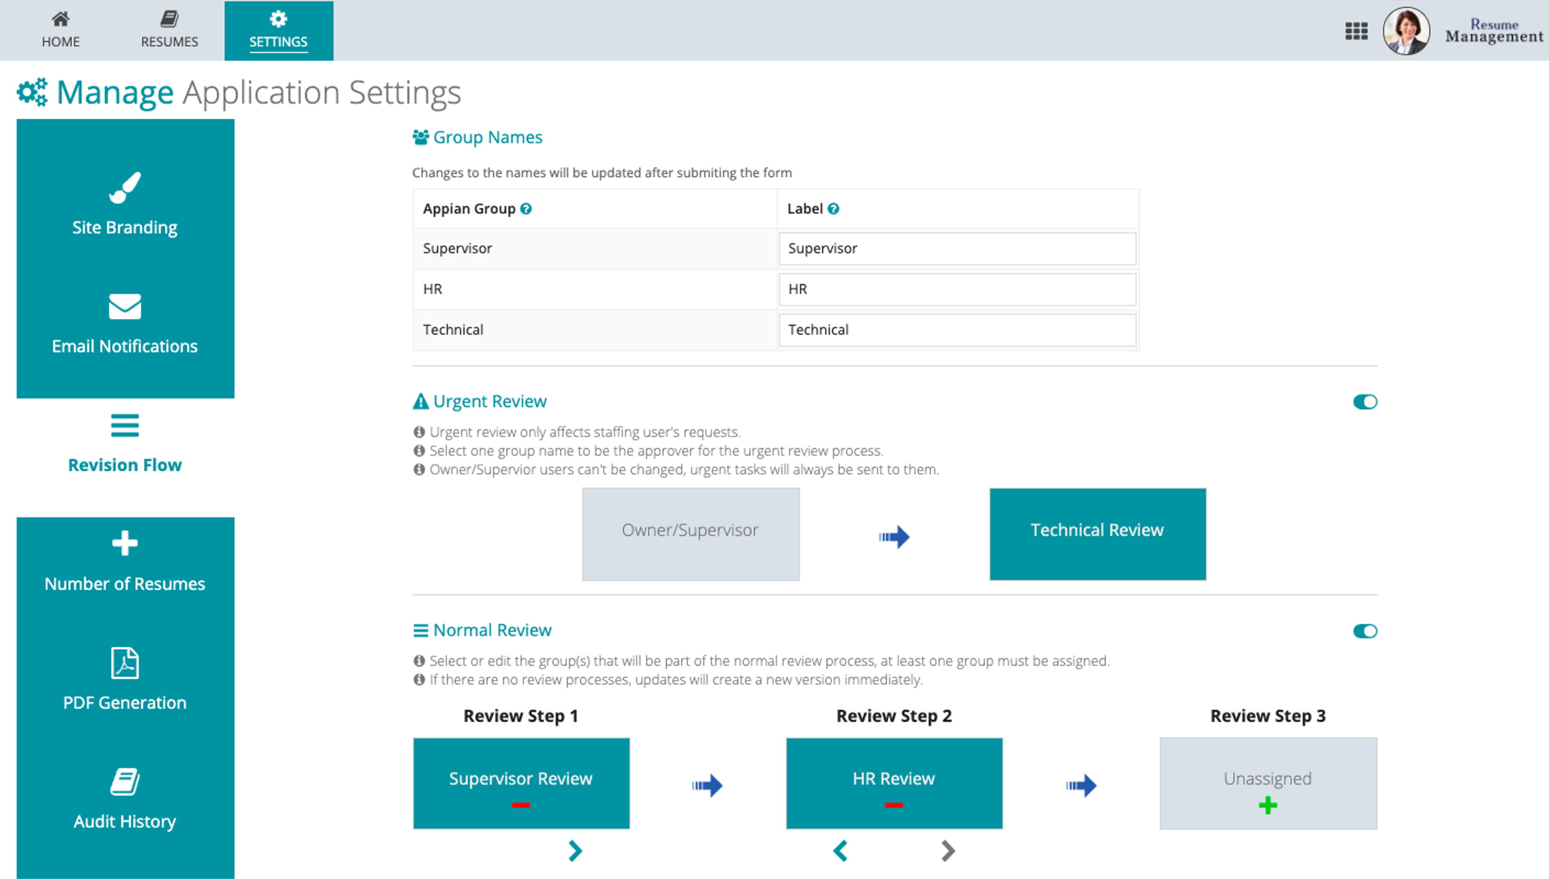
Task: Open Email Notifications settings card
Action: point(125,322)
